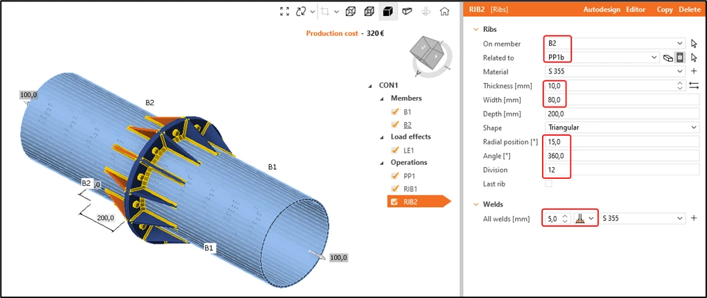707x298 pixels.
Task: Enable the Last rib checkbox
Action: click(x=548, y=184)
